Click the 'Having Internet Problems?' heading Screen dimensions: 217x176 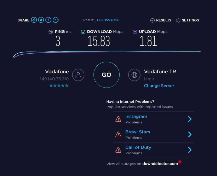pos(130,101)
